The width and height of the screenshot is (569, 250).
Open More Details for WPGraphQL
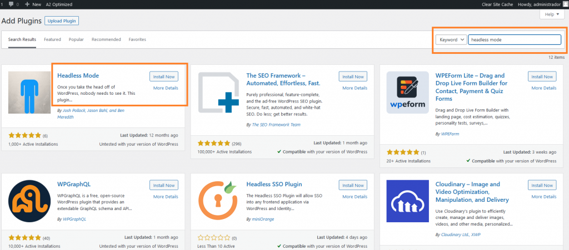click(x=166, y=196)
